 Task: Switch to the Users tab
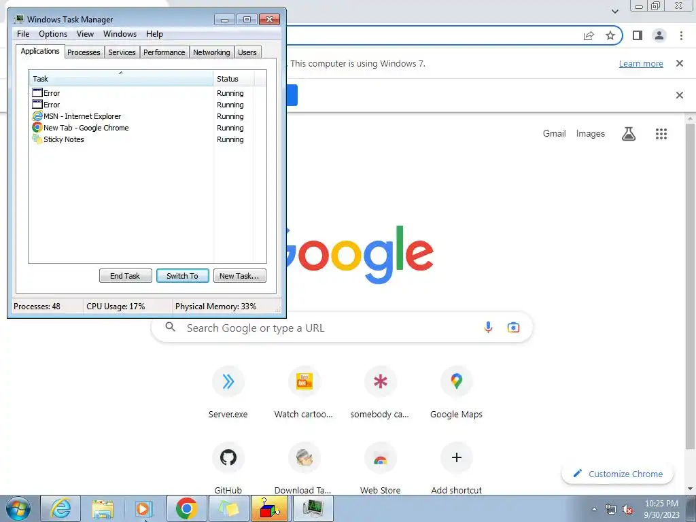click(x=247, y=52)
